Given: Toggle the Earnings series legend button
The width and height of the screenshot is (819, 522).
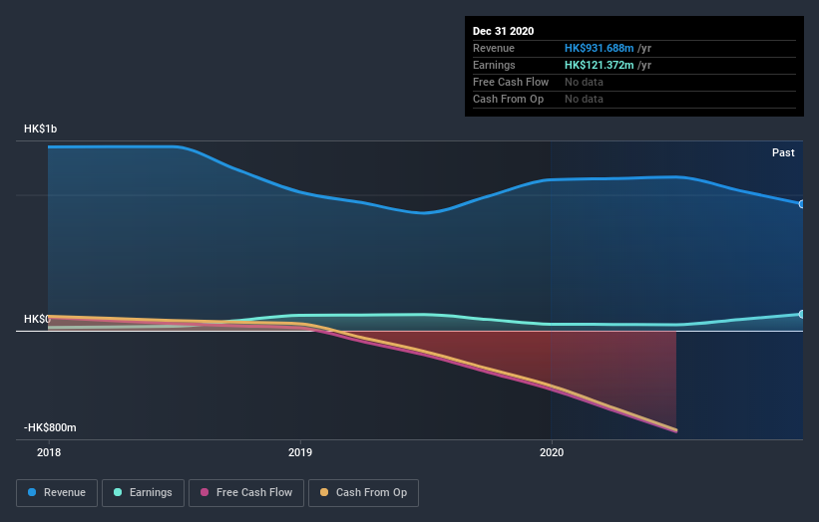Looking at the screenshot, I should [143, 493].
